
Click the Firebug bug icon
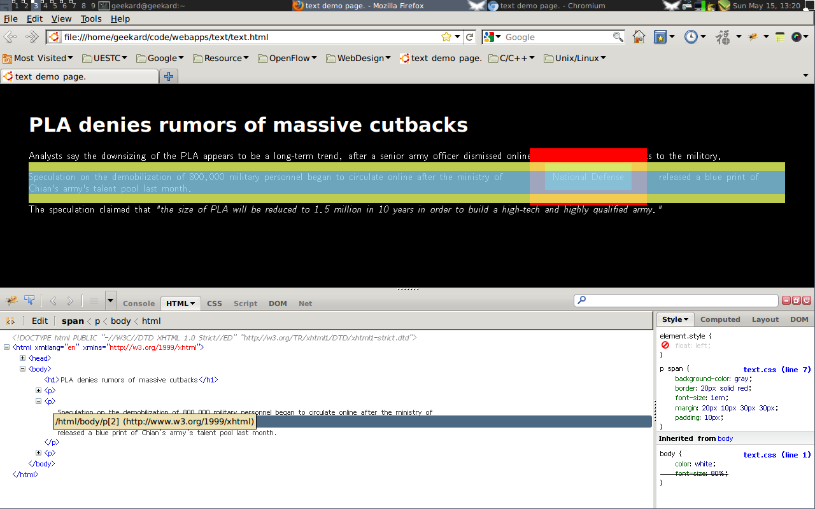pyautogui.click(x=11, y=301)
